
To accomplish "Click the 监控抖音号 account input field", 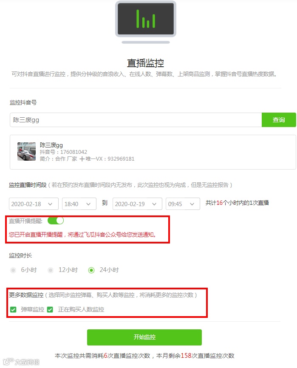I will [136, 120].
